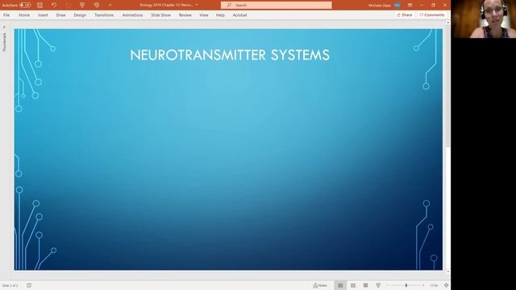Open the Design ribbon tab
The height and width of the screenshot is (290, 516).
tap(80, 15)
